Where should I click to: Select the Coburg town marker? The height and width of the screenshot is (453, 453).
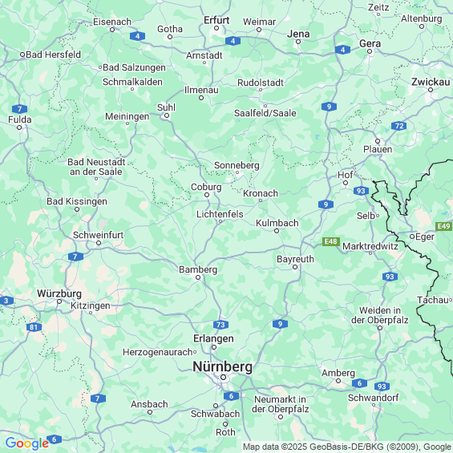coord(207,195)
